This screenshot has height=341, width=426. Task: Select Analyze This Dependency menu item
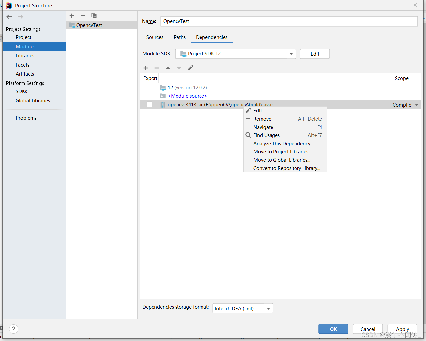285,144
